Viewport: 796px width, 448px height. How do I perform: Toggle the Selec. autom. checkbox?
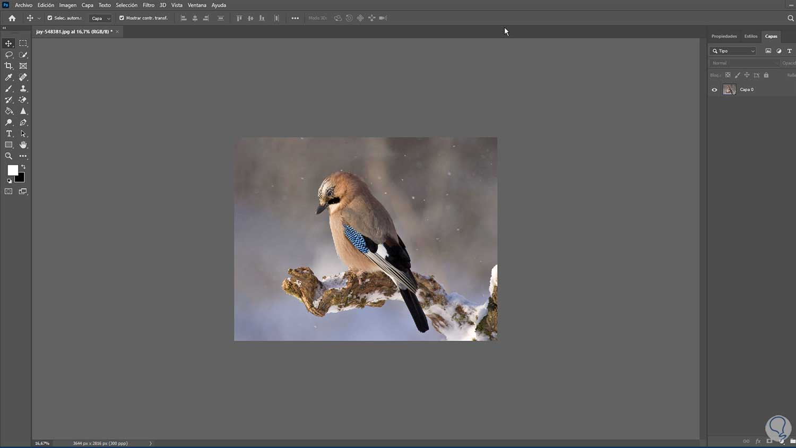(x=50, y=18)
